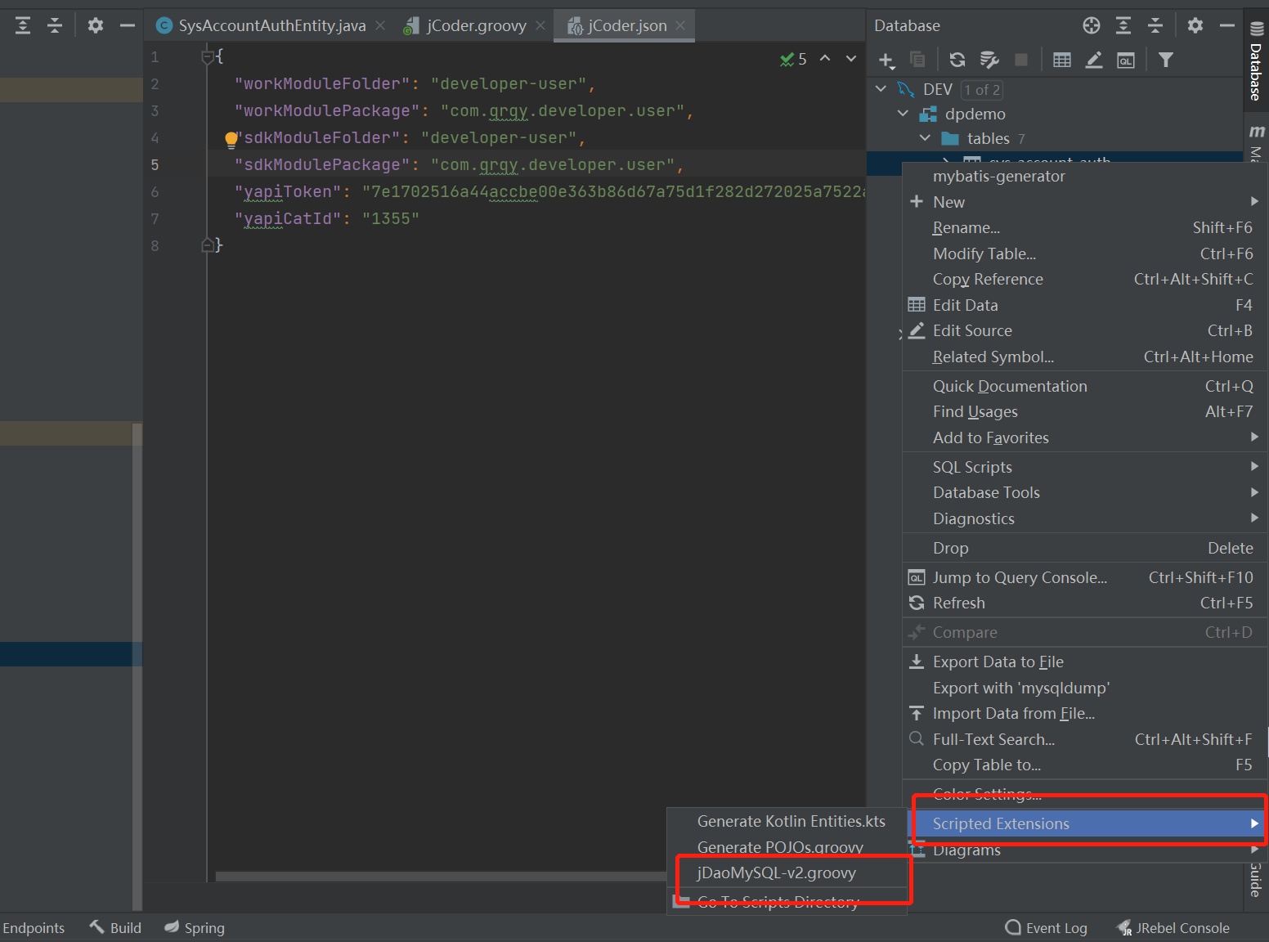The height and width of the screenshot is (942, 1269).
Task: Collapse the JSON fold marker on line 1
Action: pyautogui.click(x=208, y=57)
